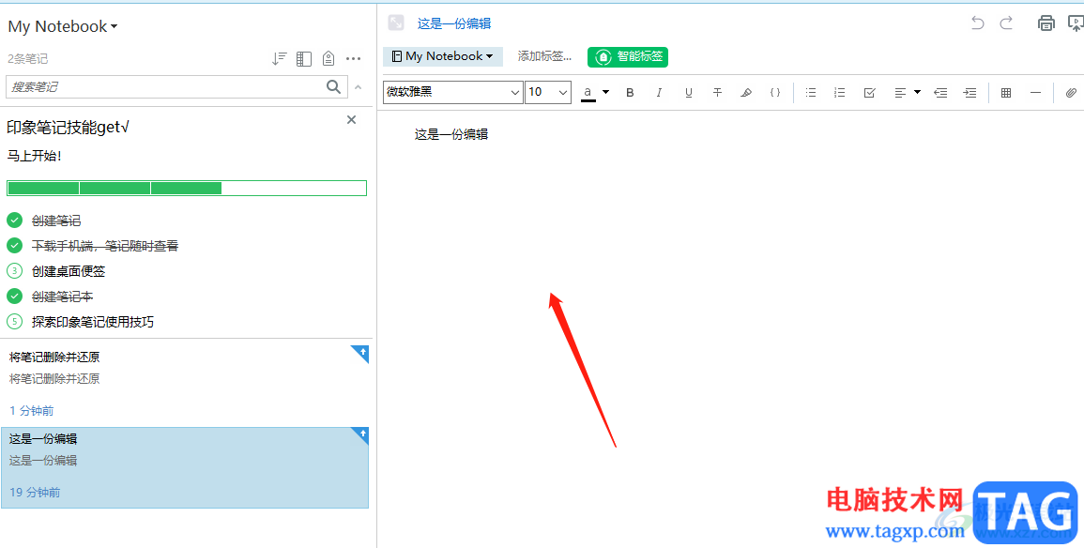Screen dimensions: 1084x548
Task: Insert a bulleted list
Action: pyautogui.click(x=811, y=93)
